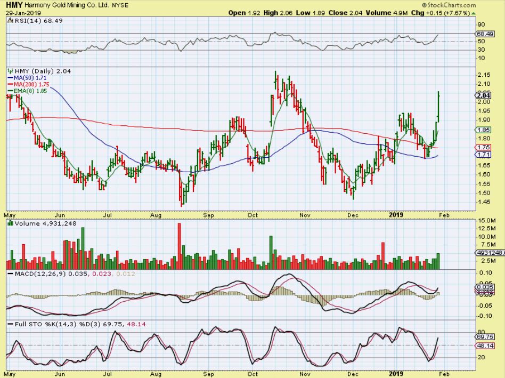Click the 90 level label on the RSI axis
The height and width of the screenshot is (378, 505).
point(481,25)
